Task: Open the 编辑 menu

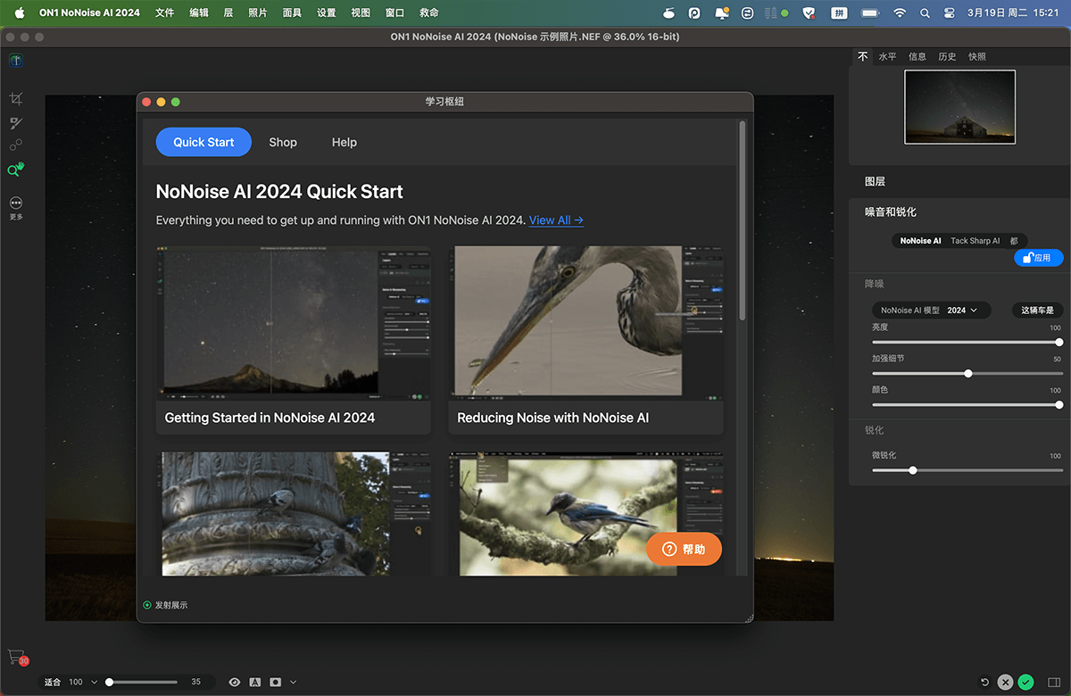Action: 199,12
